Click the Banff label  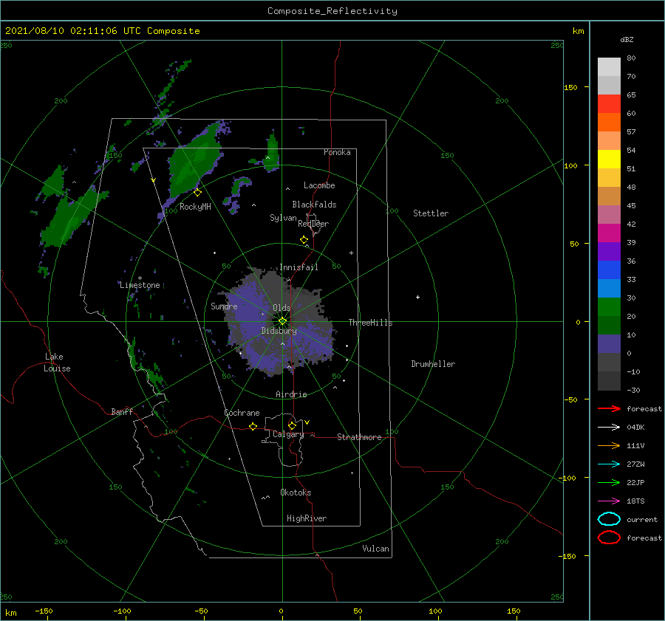pyautogui.click(x=122, y=411)
